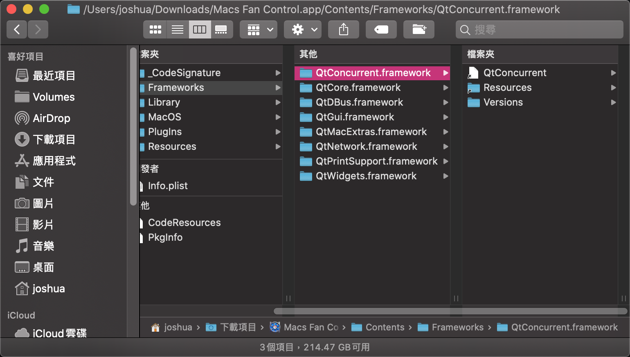
Task: Click the Edit Tags button
Action: pos(381,29)
